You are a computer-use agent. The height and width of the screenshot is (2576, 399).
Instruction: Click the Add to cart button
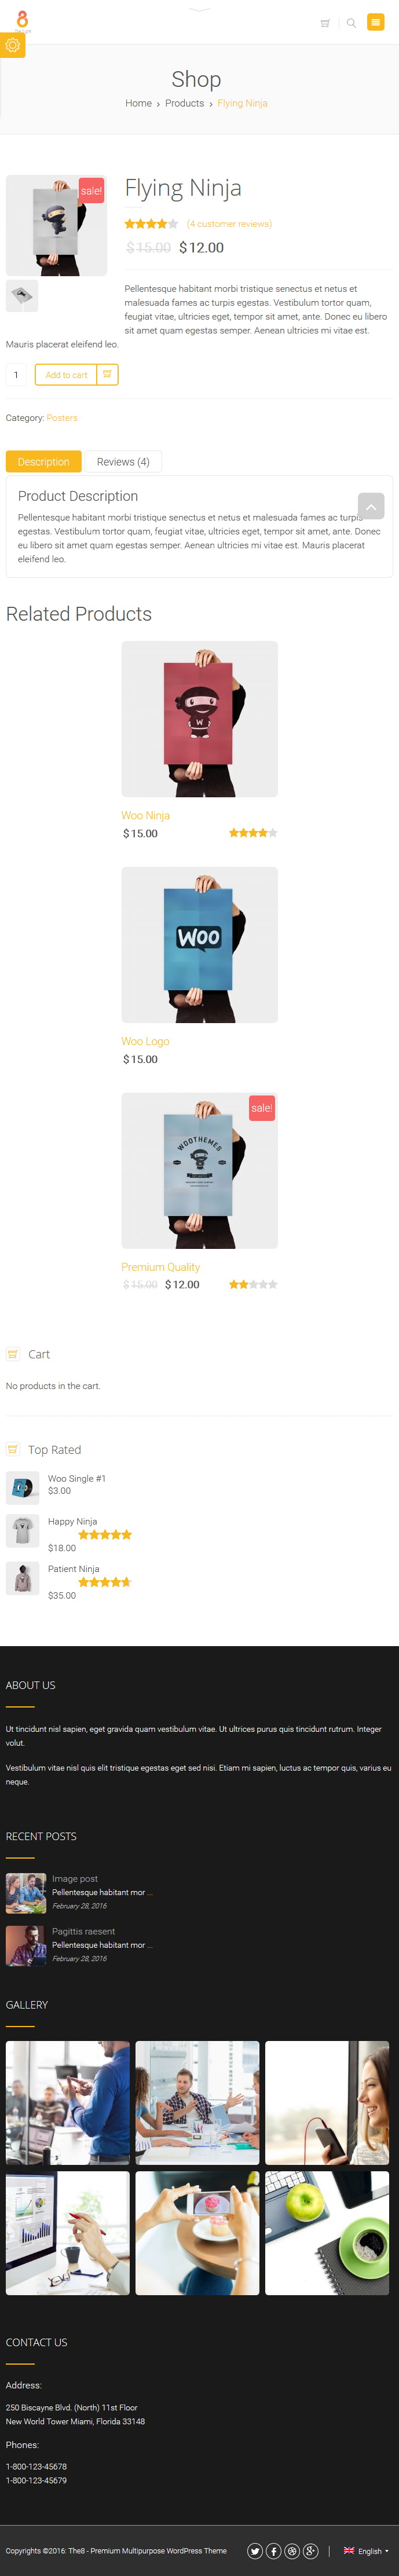tap(66, 374)
